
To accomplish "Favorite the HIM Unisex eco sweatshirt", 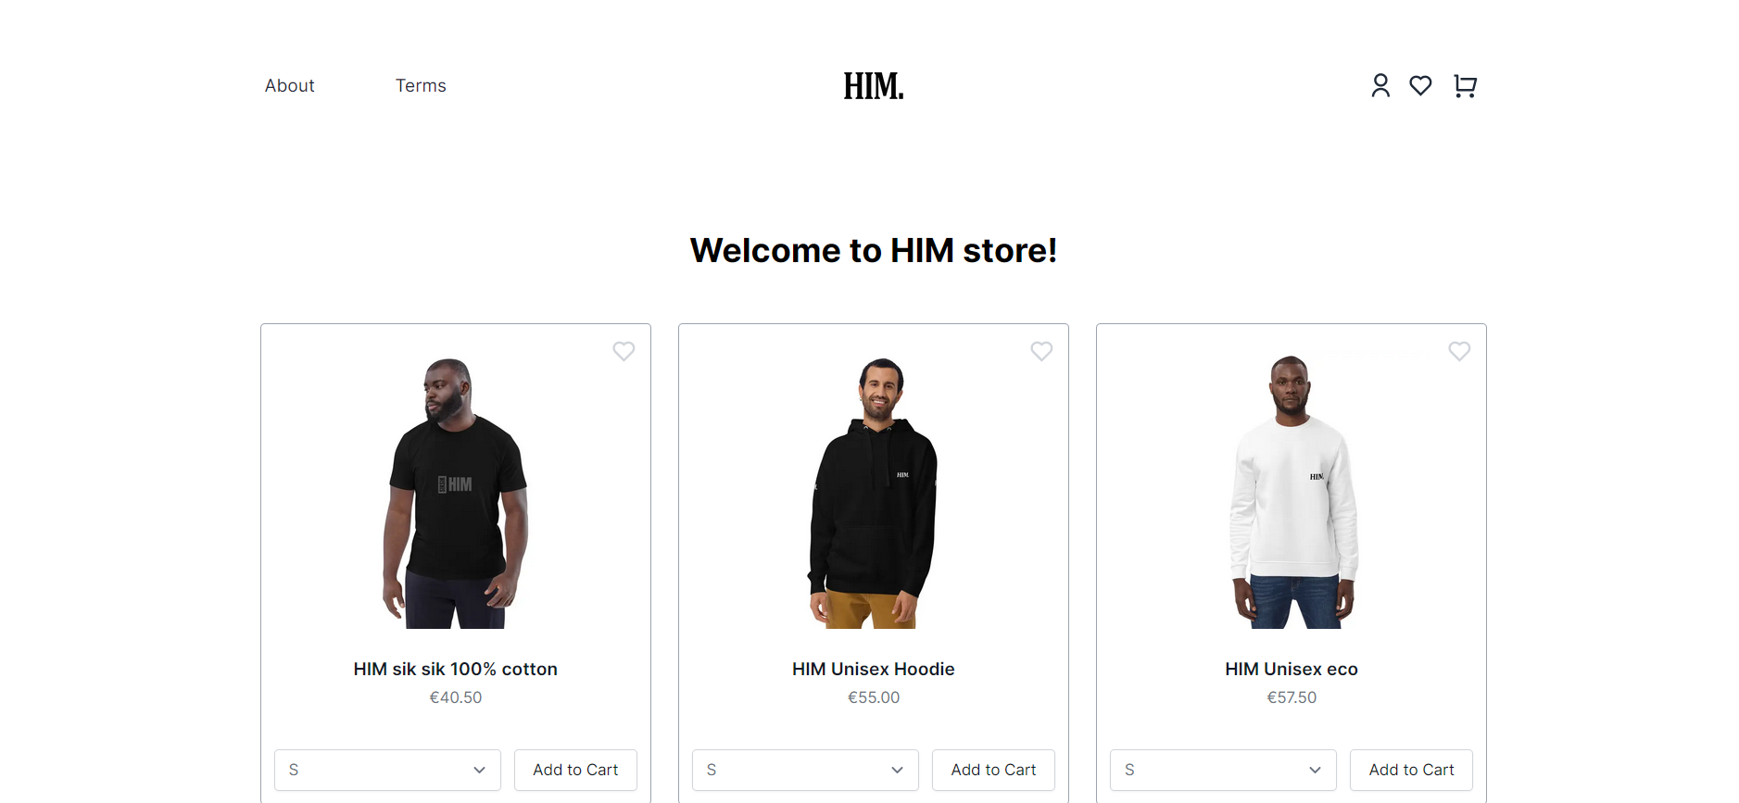I will 1459,351.
